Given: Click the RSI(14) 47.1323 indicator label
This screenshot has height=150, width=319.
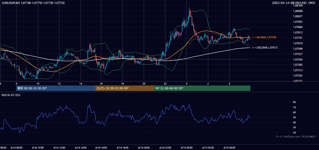Looking at the screenshot, I should [11, 95].
